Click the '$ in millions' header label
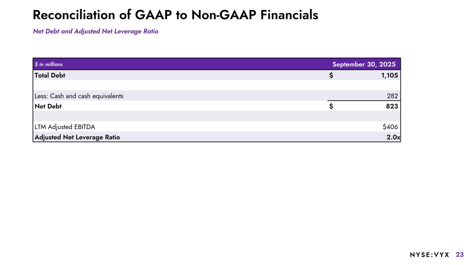 click(x=49, y=64)
